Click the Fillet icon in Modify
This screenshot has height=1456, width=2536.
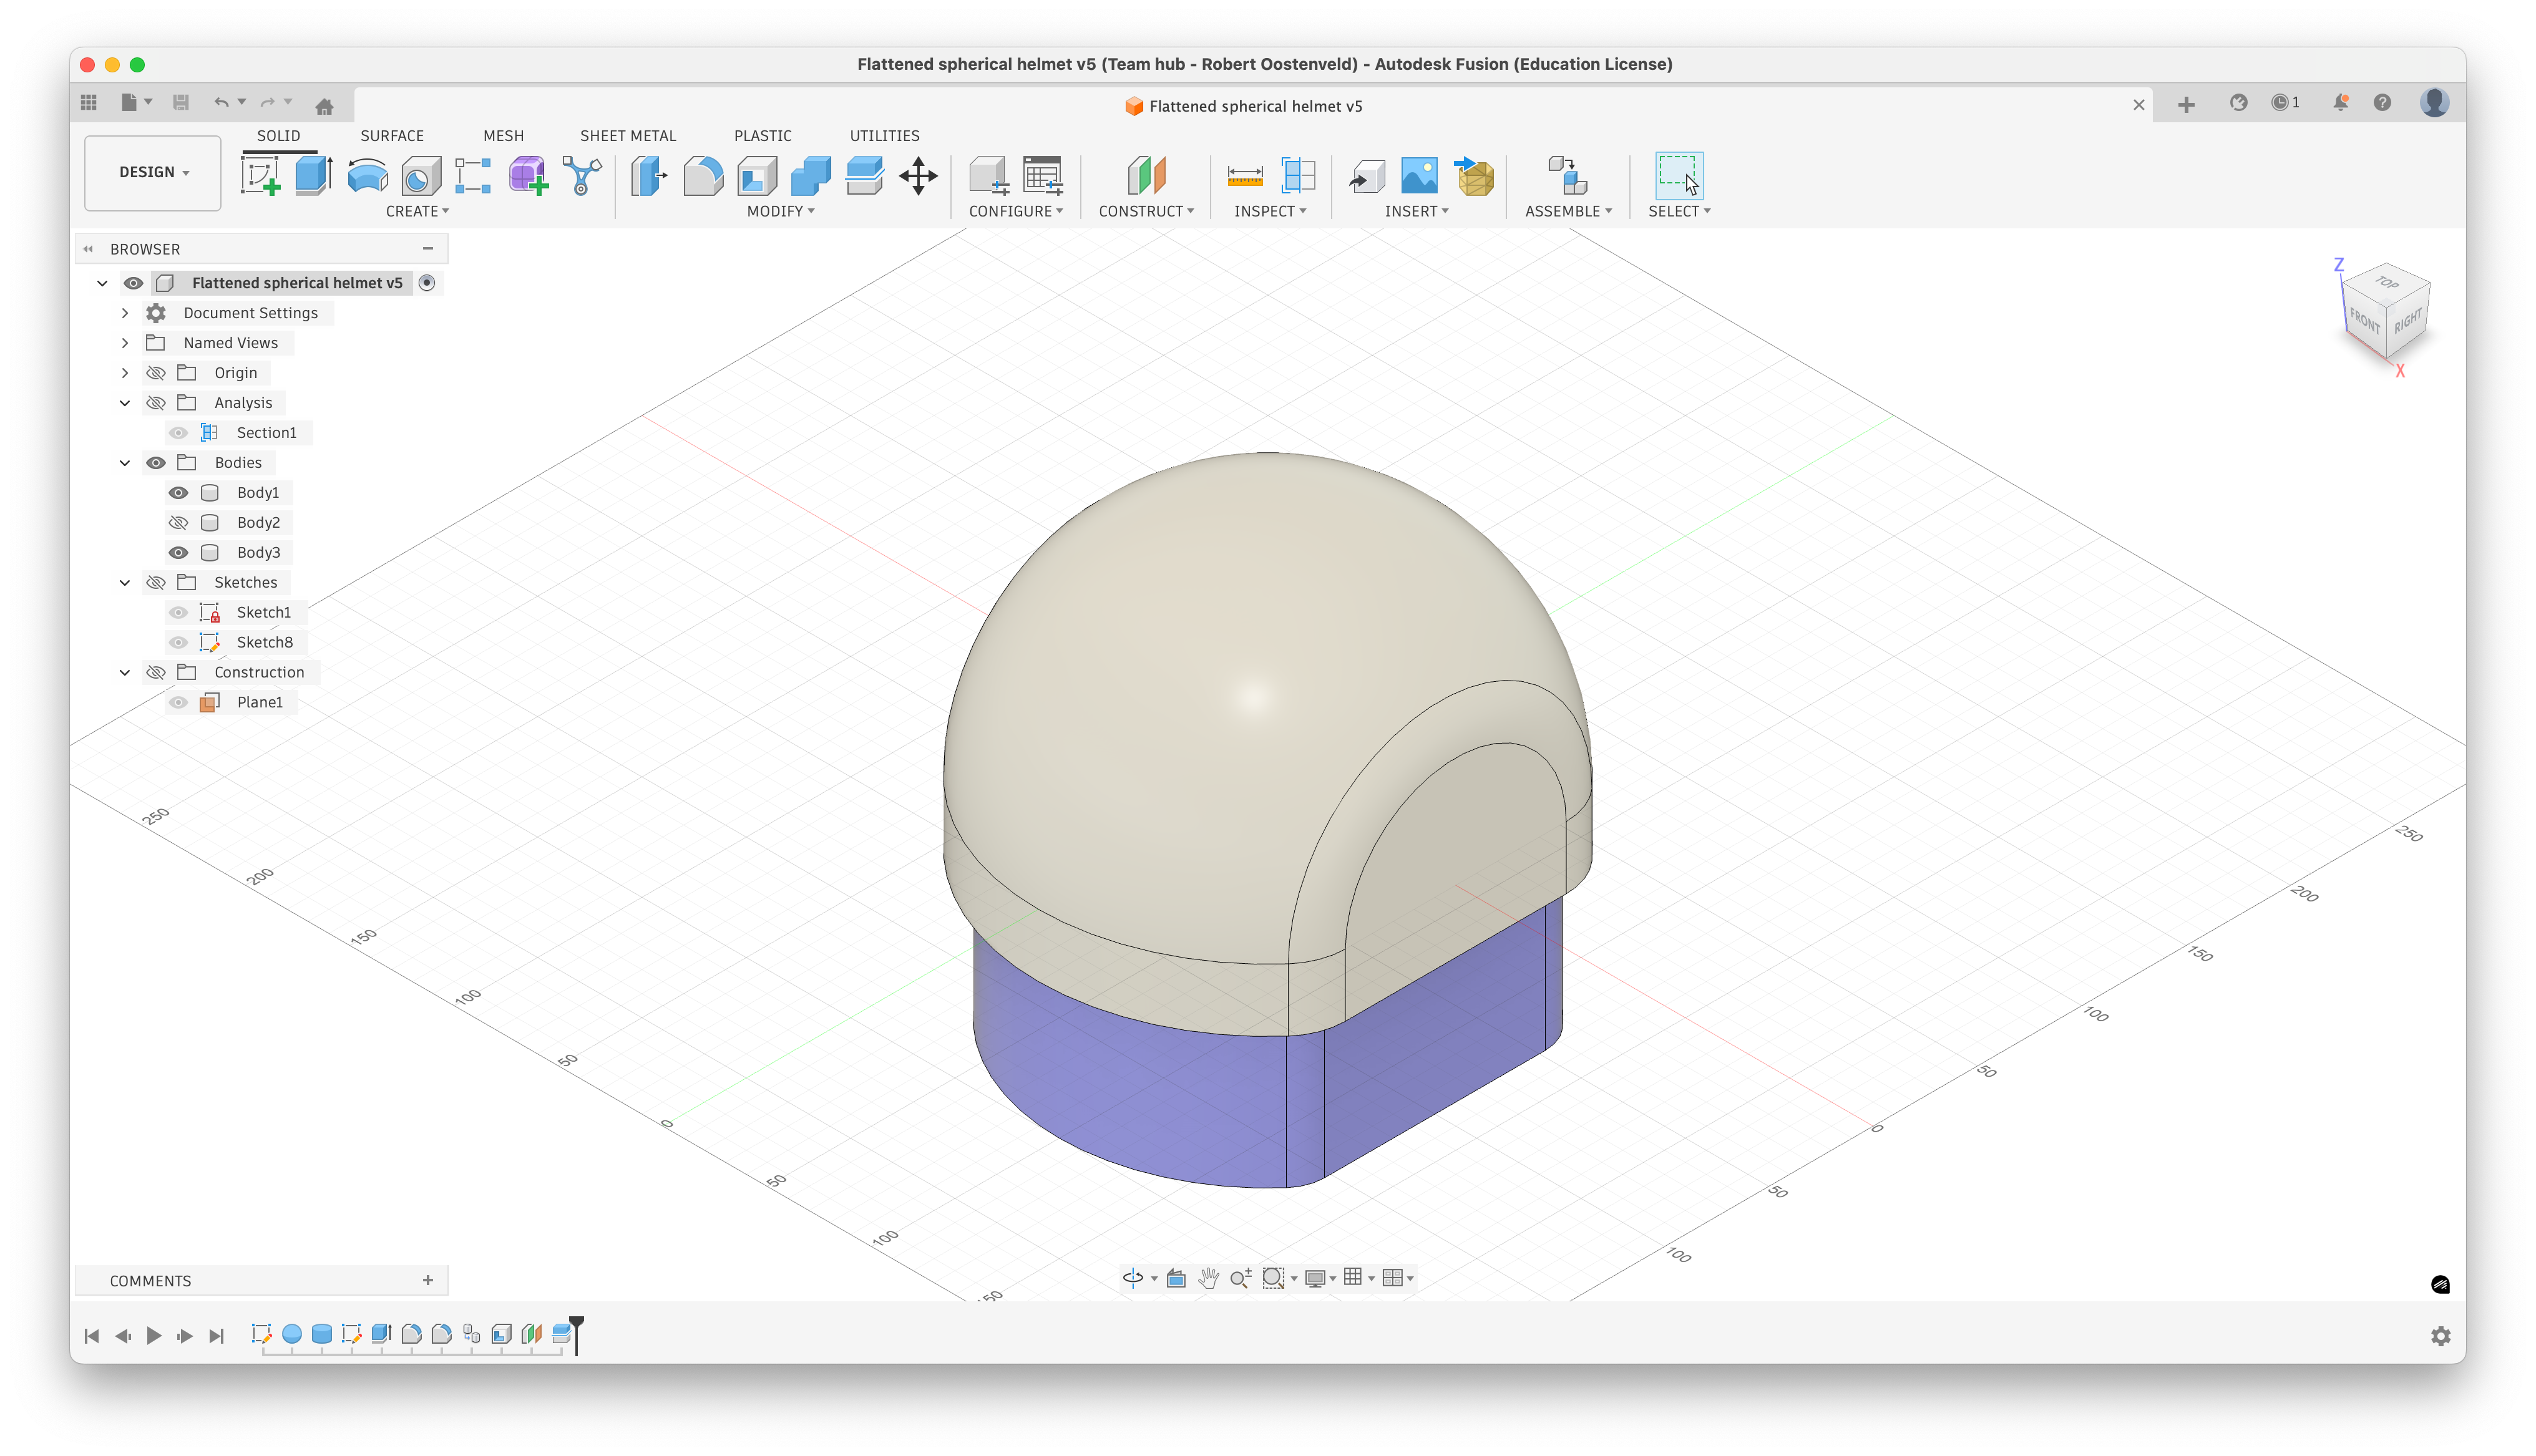point(703,176)
